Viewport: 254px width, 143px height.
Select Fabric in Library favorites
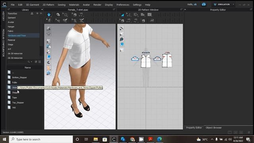(x=11, y=31)
